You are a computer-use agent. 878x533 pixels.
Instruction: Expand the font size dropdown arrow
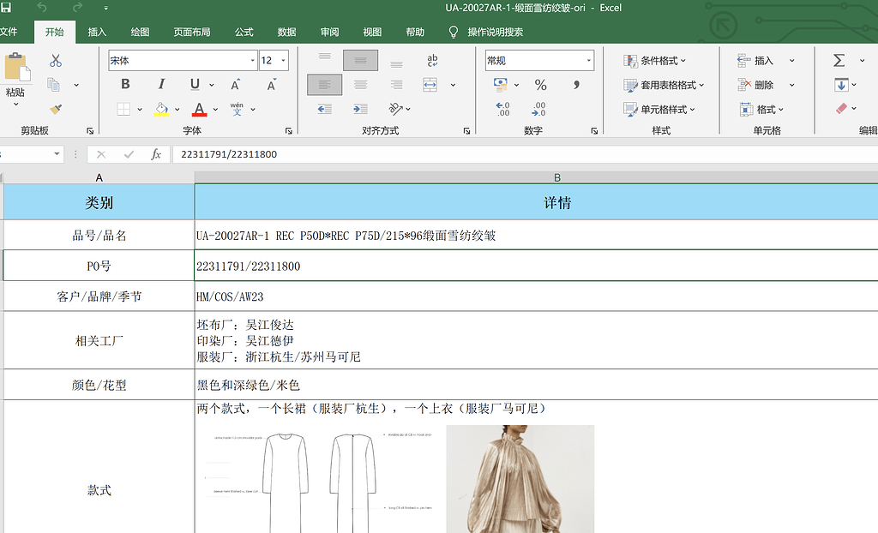click(x=282, y=60)
